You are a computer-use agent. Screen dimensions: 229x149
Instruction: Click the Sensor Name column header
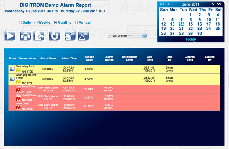[27, 58]
